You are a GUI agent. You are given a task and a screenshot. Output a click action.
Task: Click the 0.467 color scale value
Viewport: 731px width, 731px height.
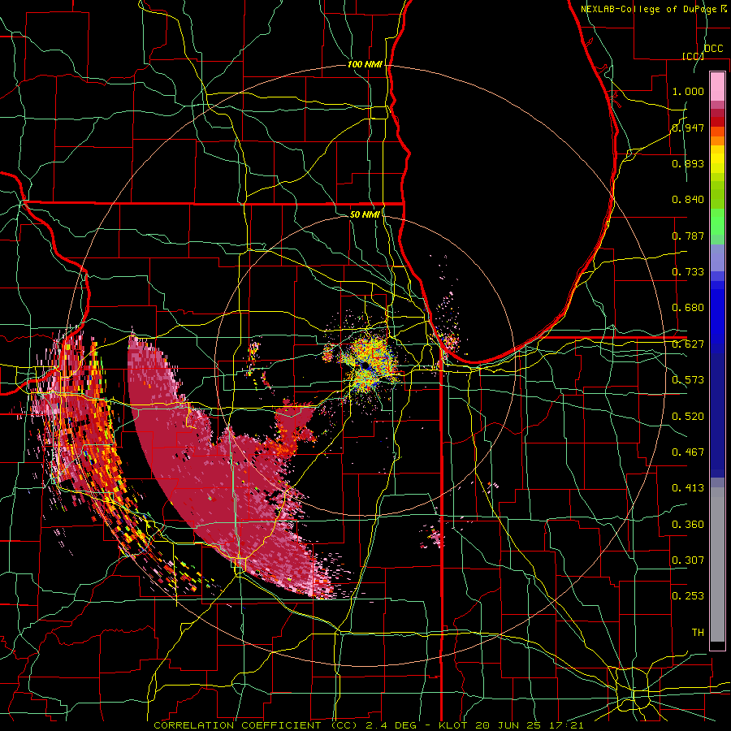pos(688,452)
